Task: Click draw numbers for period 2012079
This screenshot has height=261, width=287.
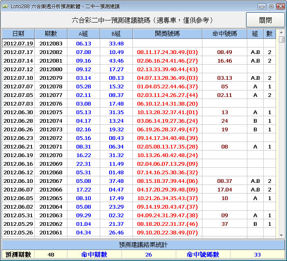Action: coord(167,78)
